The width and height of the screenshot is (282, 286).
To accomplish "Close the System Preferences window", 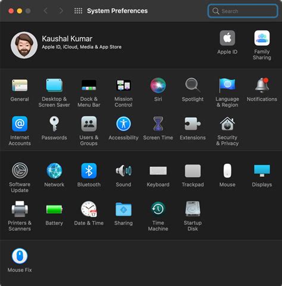I will pyautogui.click(x=11, y=11).
